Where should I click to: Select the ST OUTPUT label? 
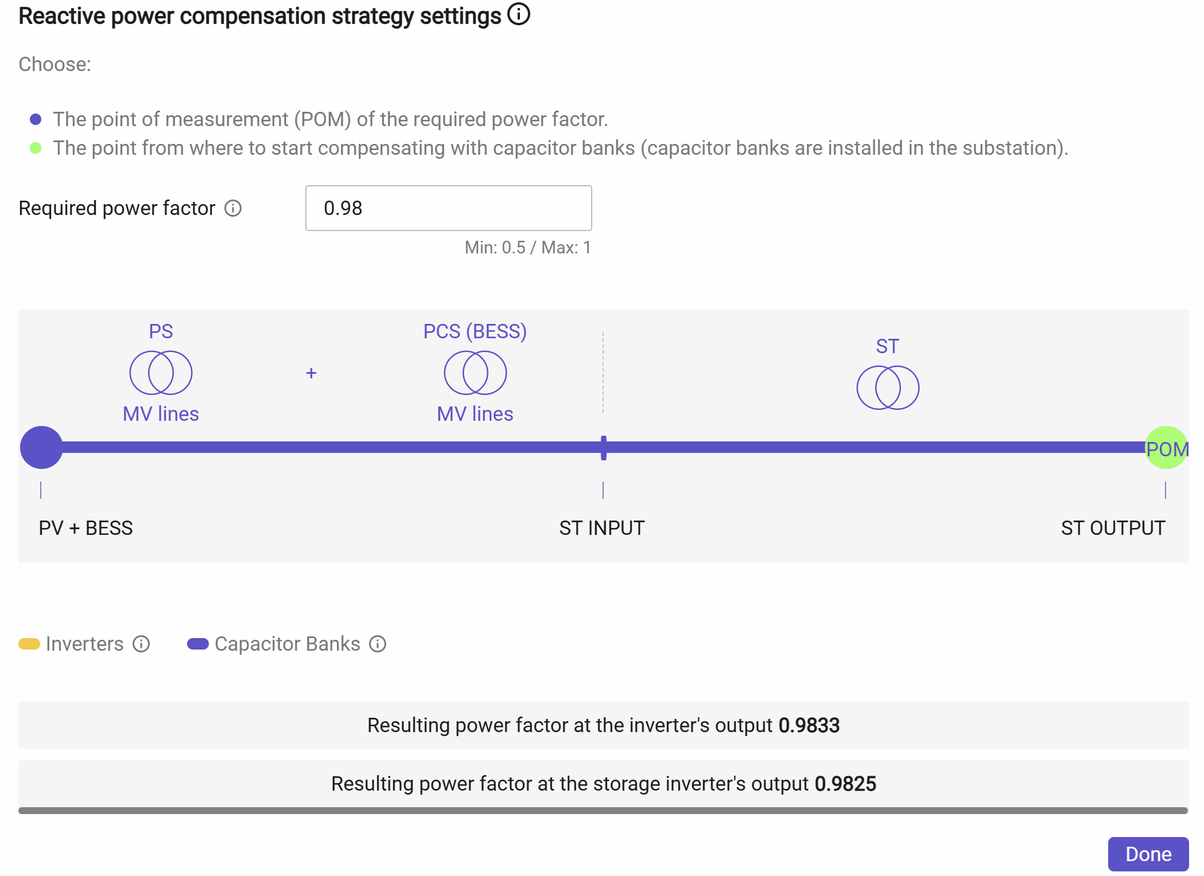point(1113,528)
